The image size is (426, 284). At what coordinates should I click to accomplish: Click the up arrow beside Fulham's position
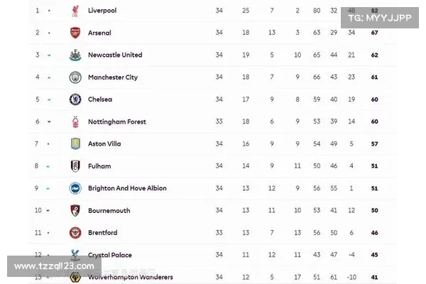tap(48, 166)
